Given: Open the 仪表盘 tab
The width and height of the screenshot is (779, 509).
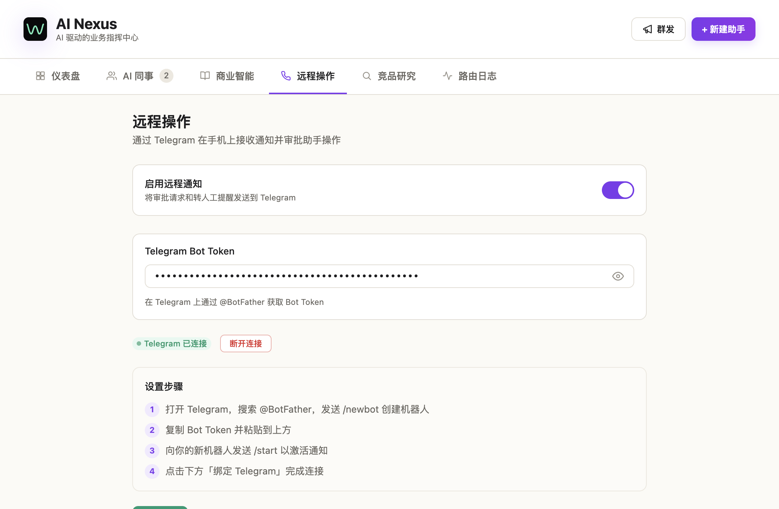Looking at the screenshot, I should click(58, 76).
